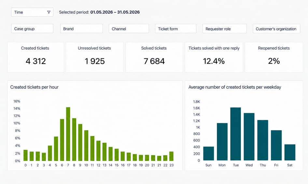Click 'Average number of created tickets per weekday' title
Image resolution: width=308 pixels, height=184 pixels.
(235, 87)
